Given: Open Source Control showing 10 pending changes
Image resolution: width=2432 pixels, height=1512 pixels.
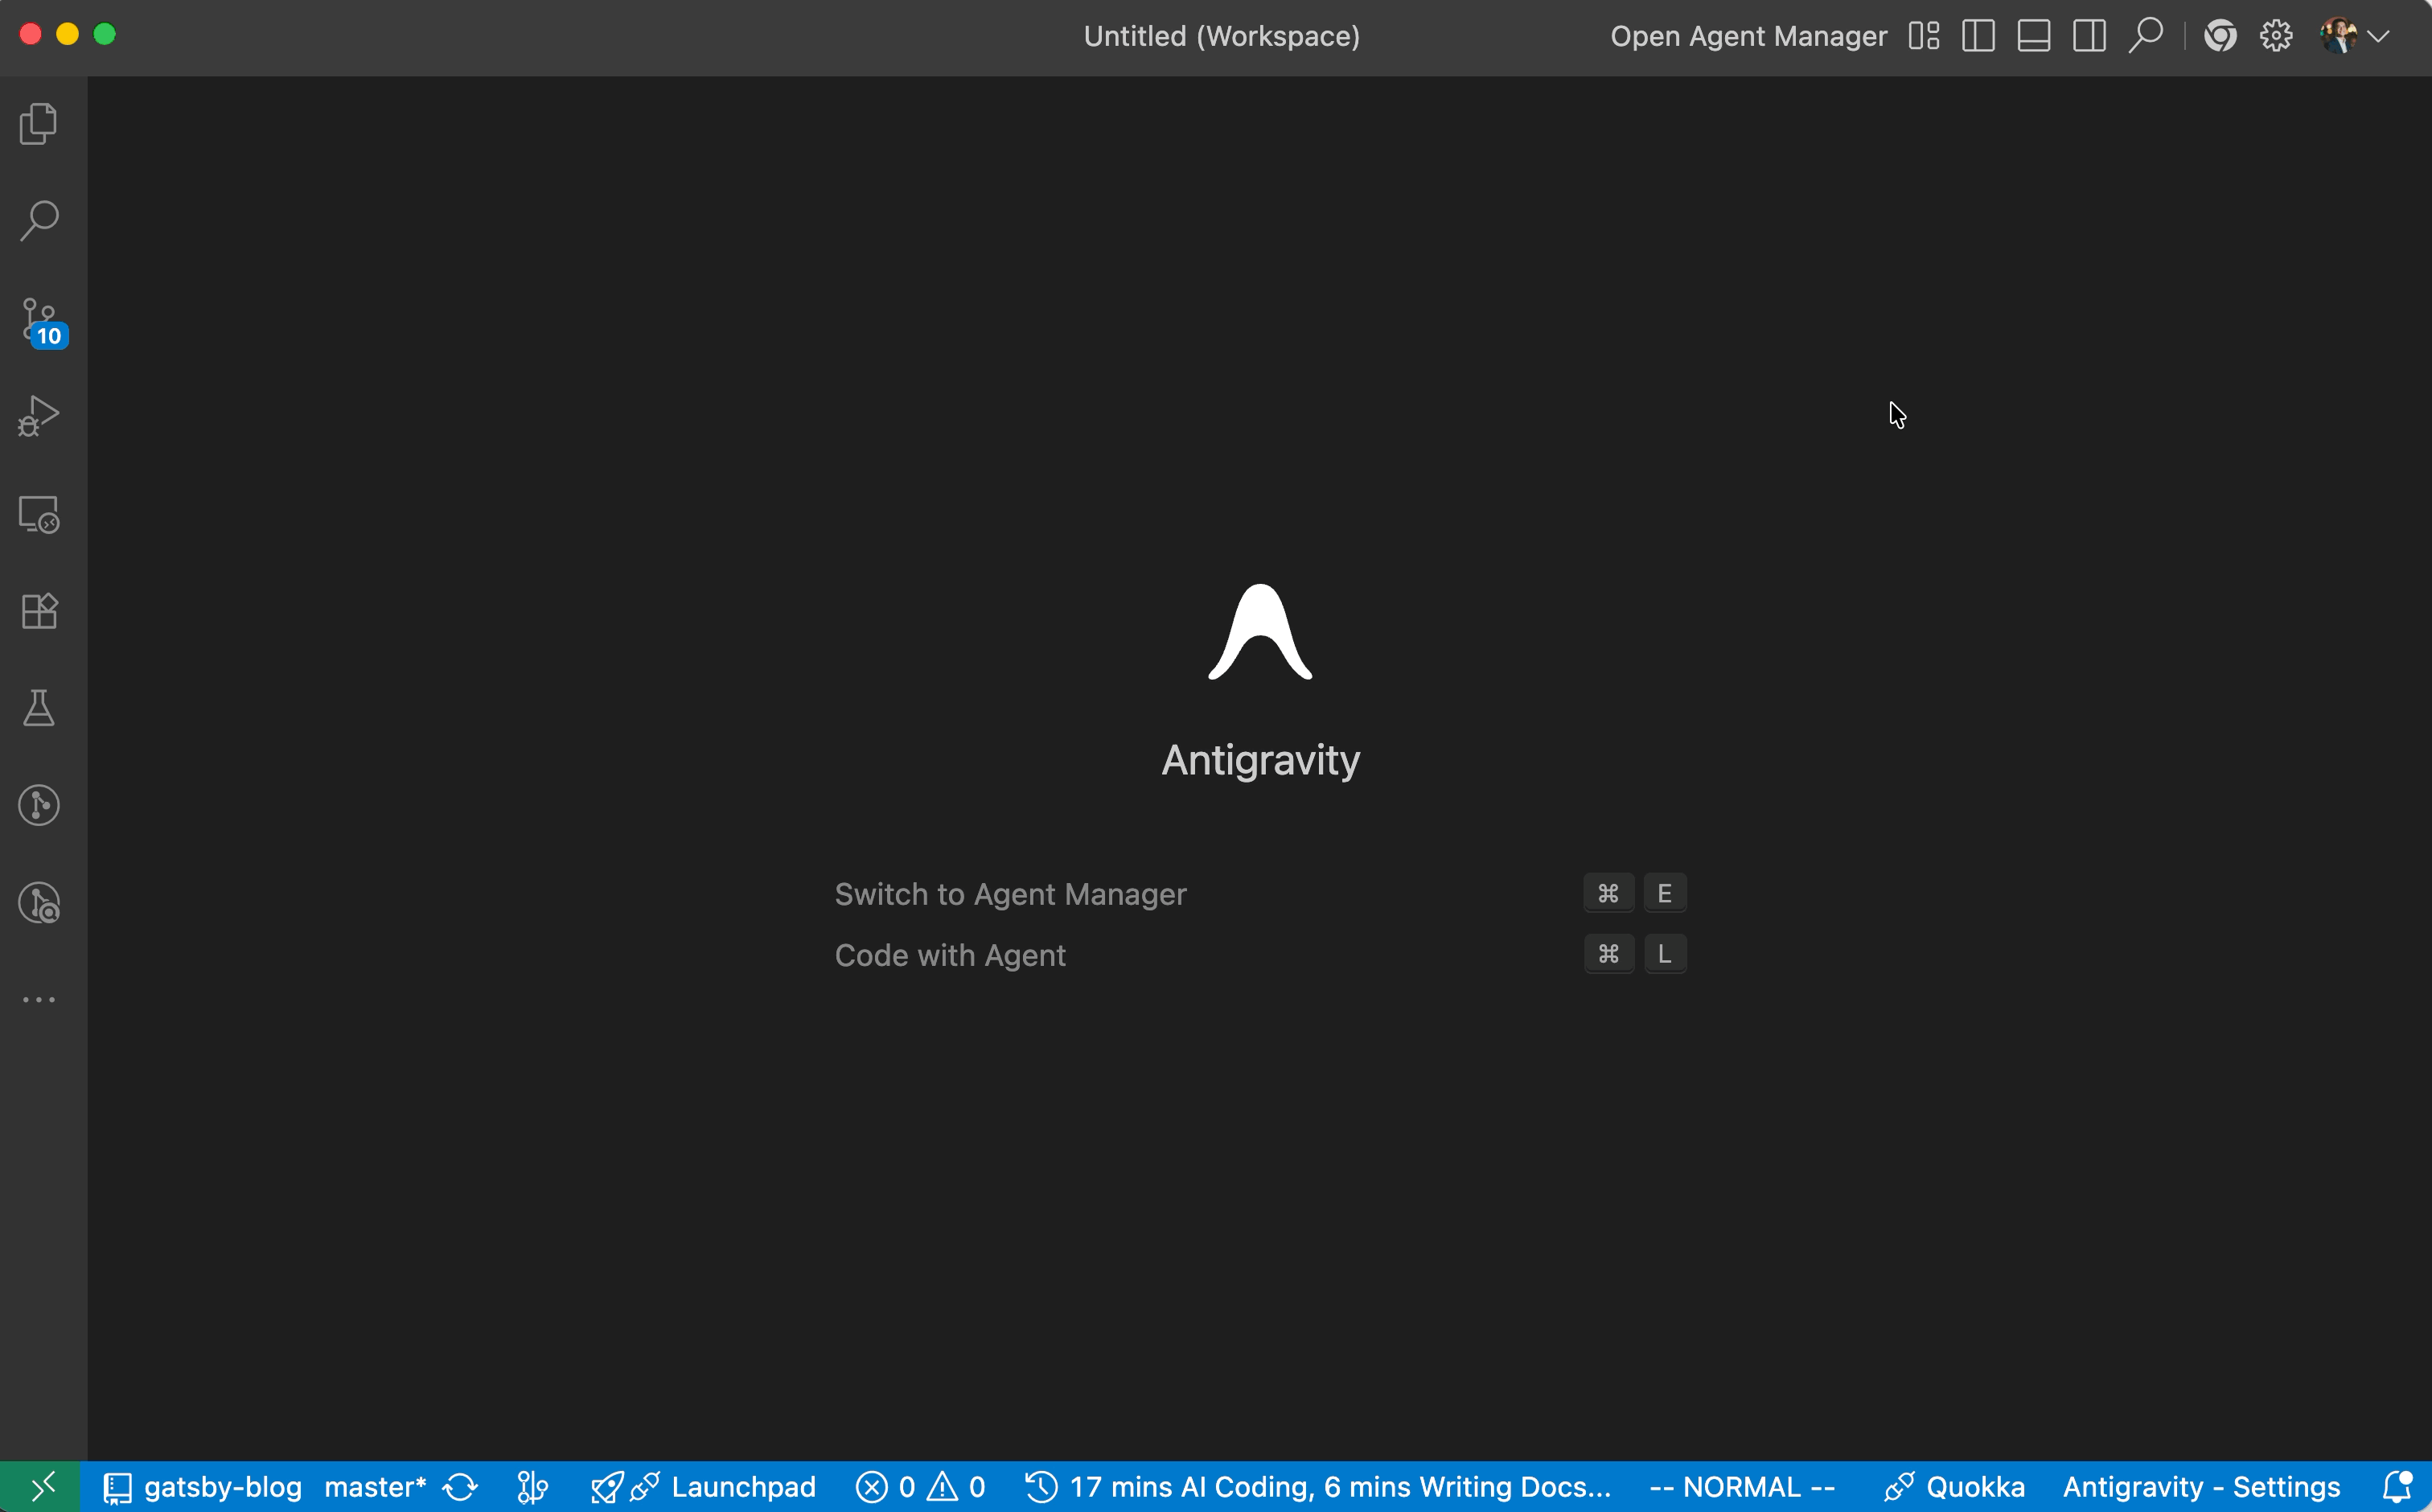Looking at the screenshot, I should 39,318.
